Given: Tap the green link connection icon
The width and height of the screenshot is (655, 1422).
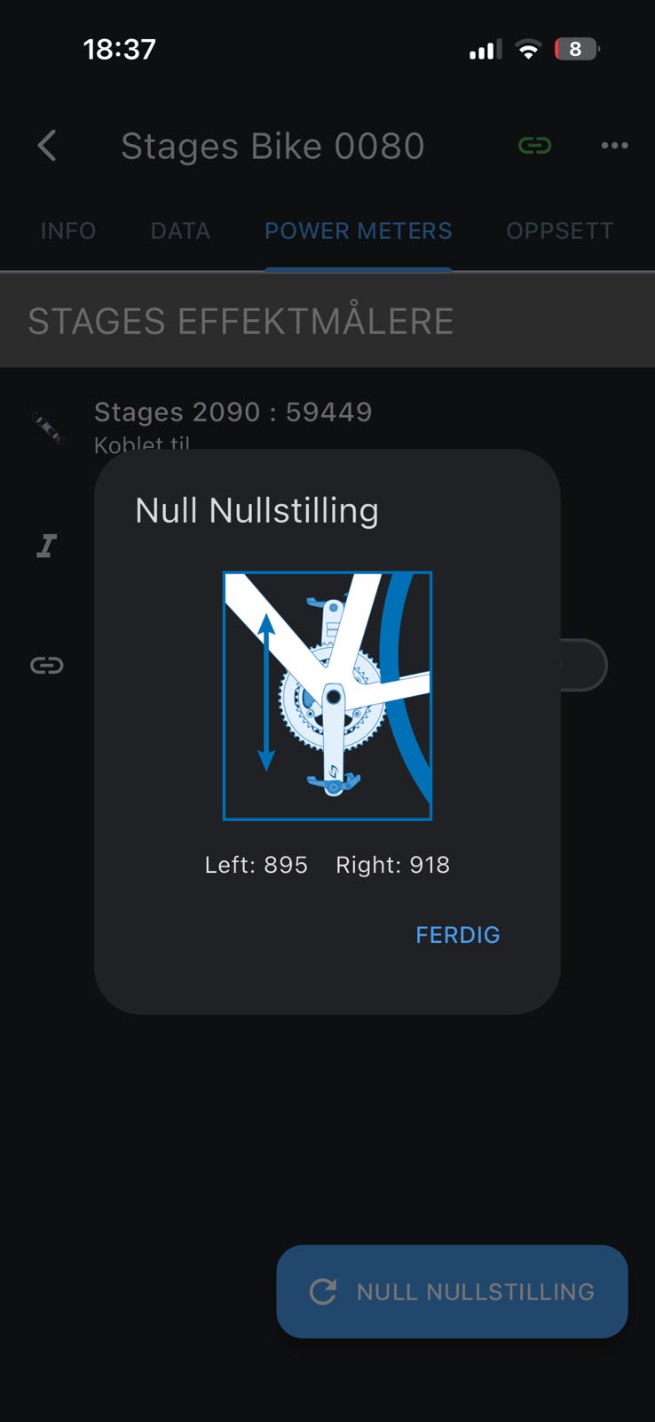Looking at the screenshot, I should [534, 146].
